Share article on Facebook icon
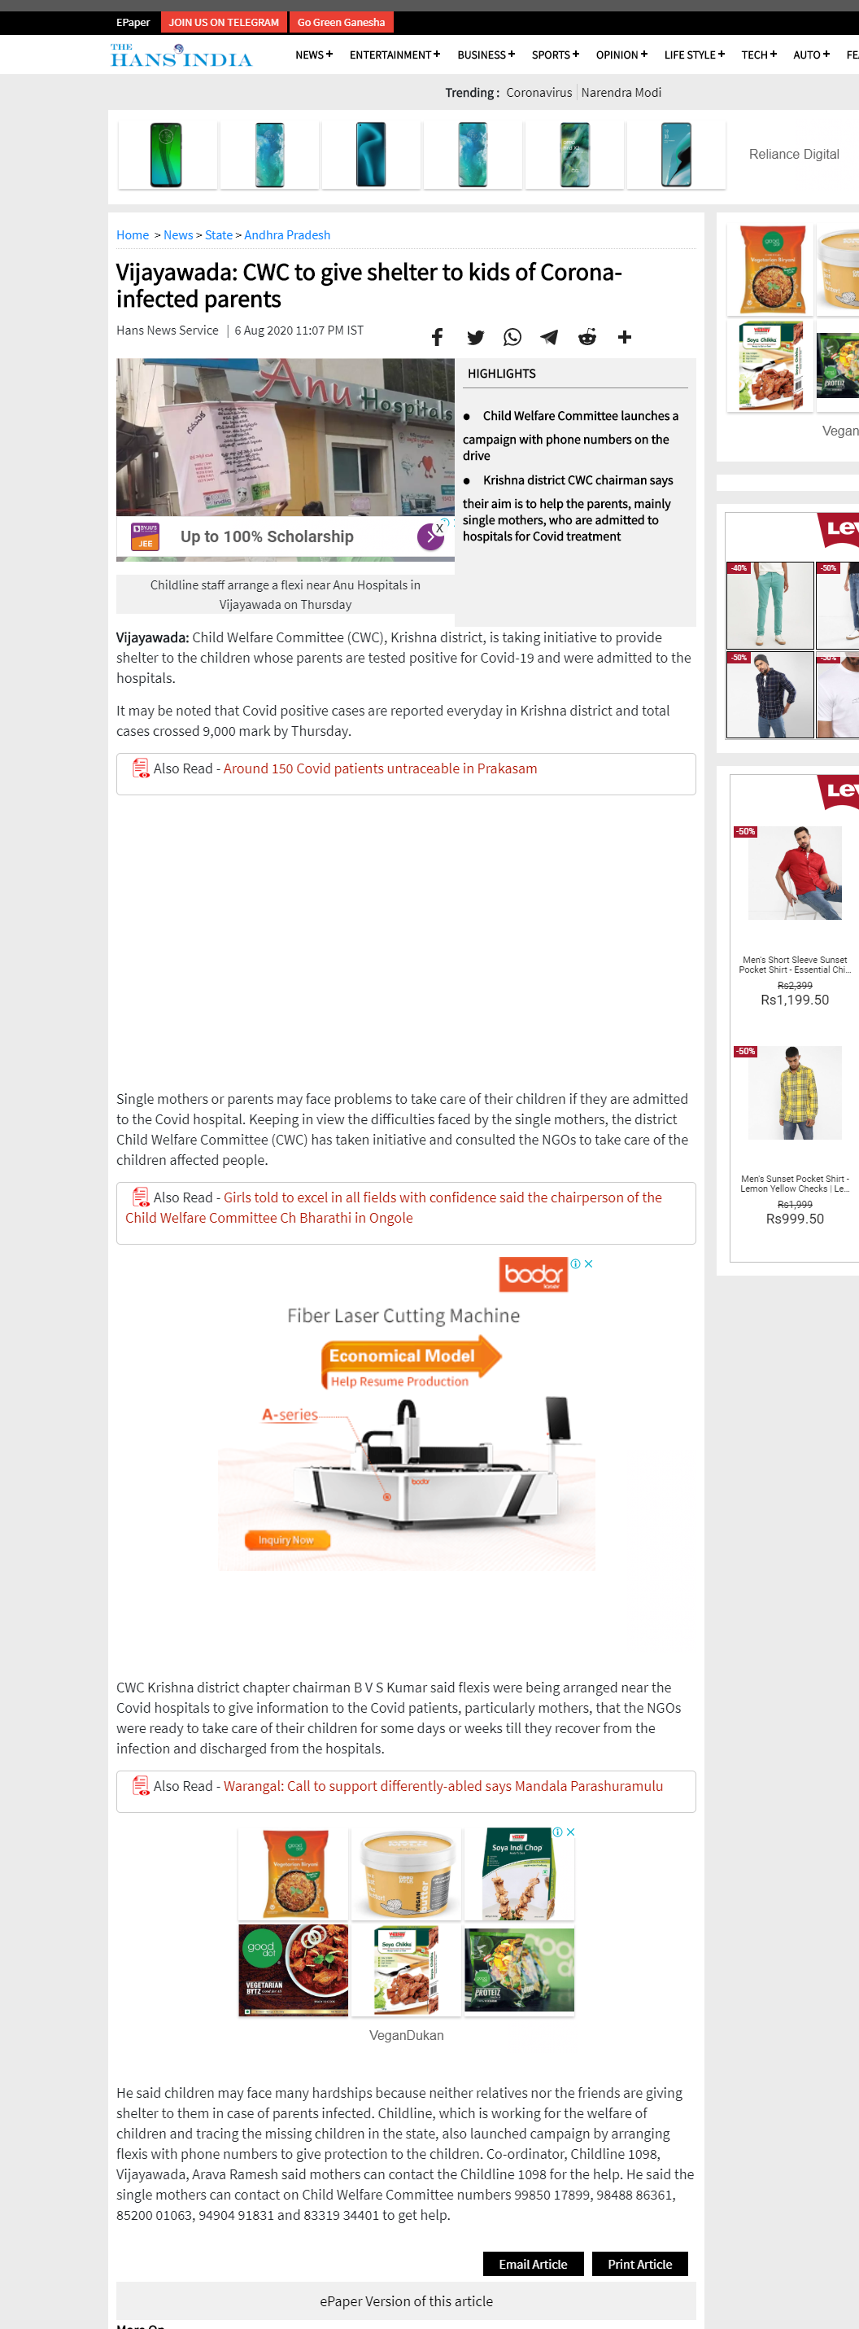Viewport: 859px width, 2329px height. point(437,337)
